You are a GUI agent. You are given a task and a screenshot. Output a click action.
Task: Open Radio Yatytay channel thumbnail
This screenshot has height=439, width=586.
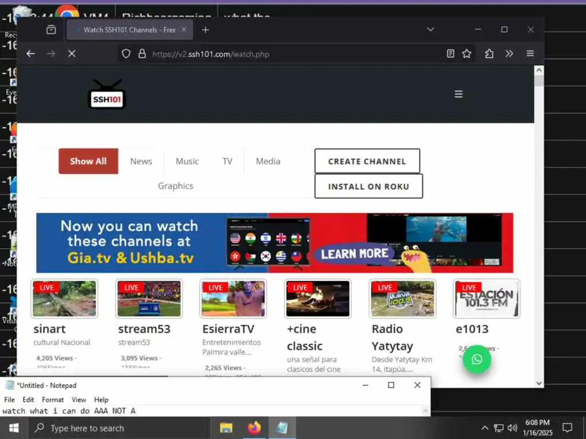click(402, 298)
